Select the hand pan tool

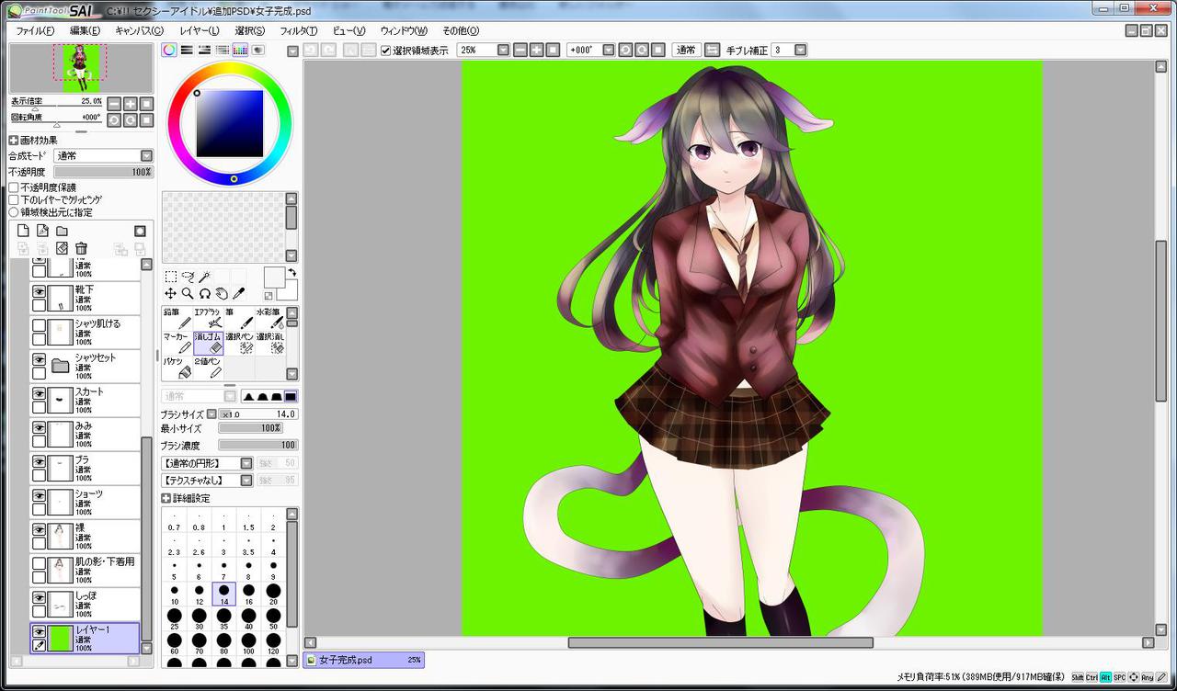[x=222, y=293]
